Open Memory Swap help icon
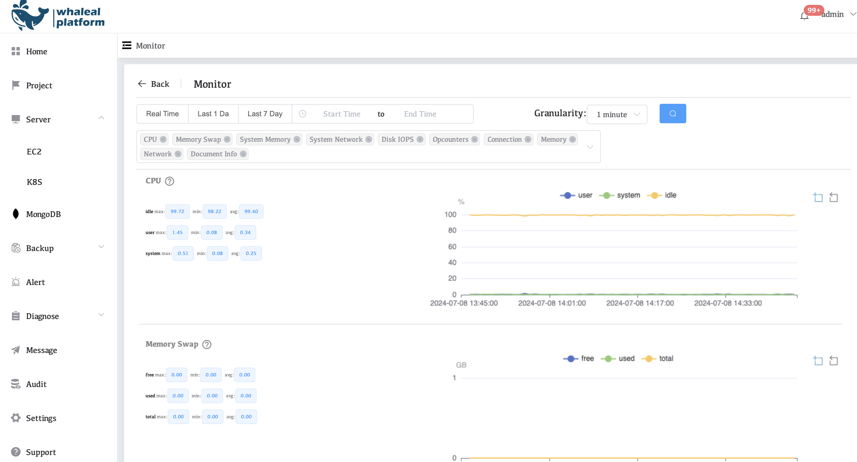The height and width of the screenshot is (462, 857). [x=207, y=345]
